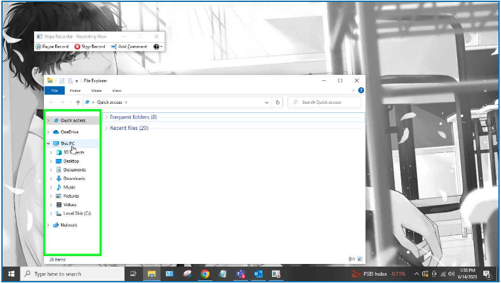Image resolution: width=501 pixels, height=283 pixels.
Task: Click Steps Recorder taskbar icon
Action: 276,274
